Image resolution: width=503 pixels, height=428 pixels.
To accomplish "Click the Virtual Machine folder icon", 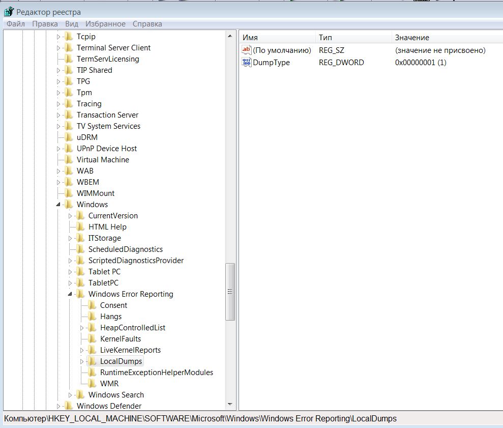I will (69, 160).
